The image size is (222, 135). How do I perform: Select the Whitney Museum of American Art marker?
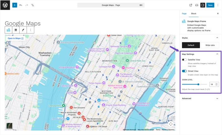[63, 125]
